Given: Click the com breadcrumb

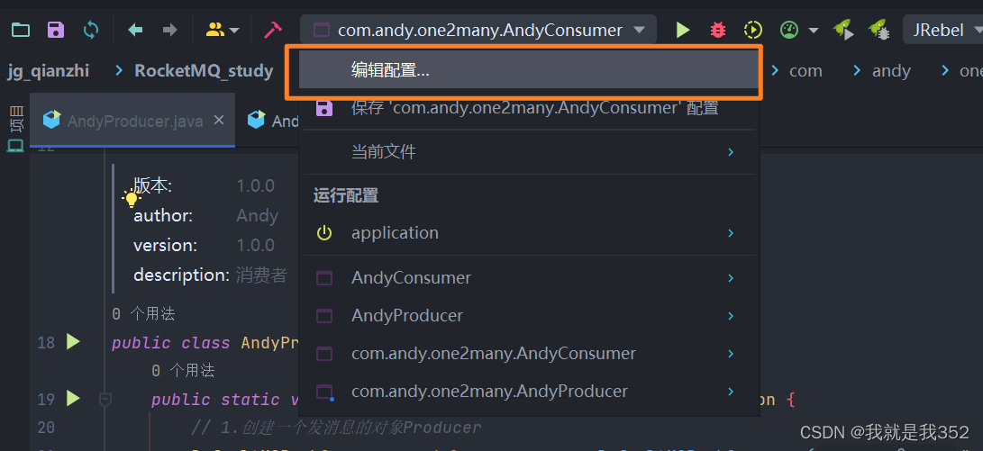Looking at the screenshot, I should pos(806,71).
